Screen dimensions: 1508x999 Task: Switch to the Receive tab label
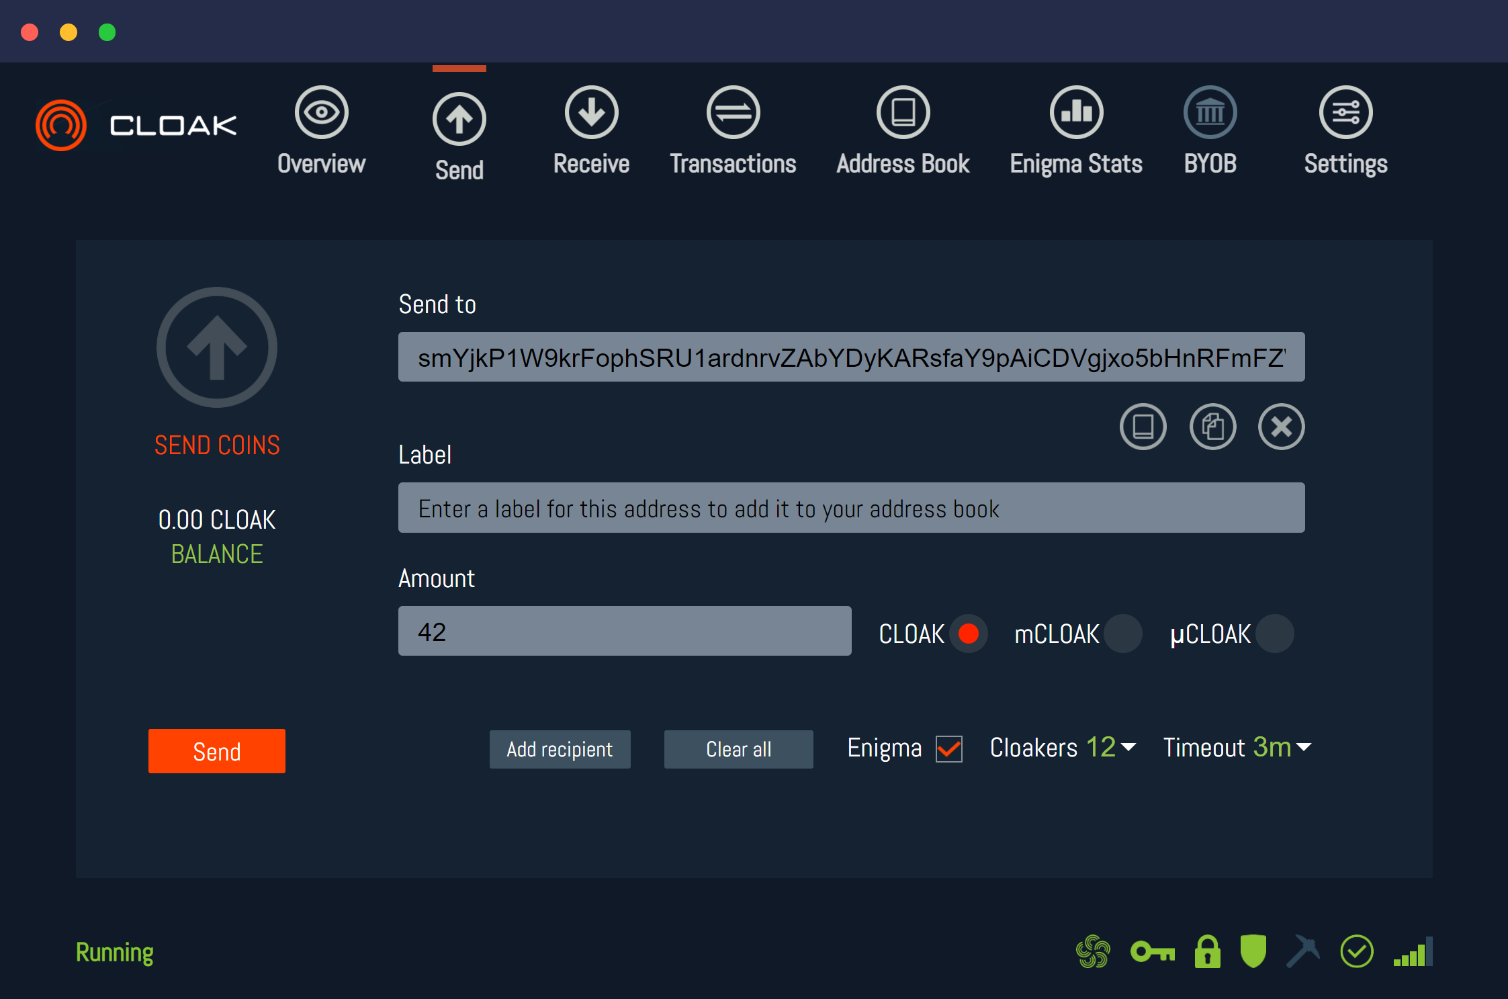[x=592, y=164]
